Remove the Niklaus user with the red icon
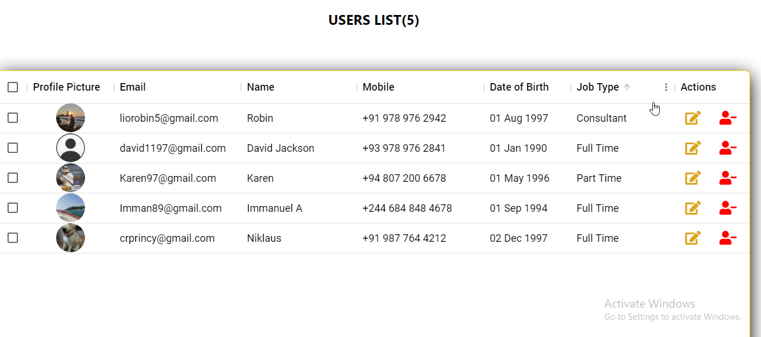 (728, 238)
